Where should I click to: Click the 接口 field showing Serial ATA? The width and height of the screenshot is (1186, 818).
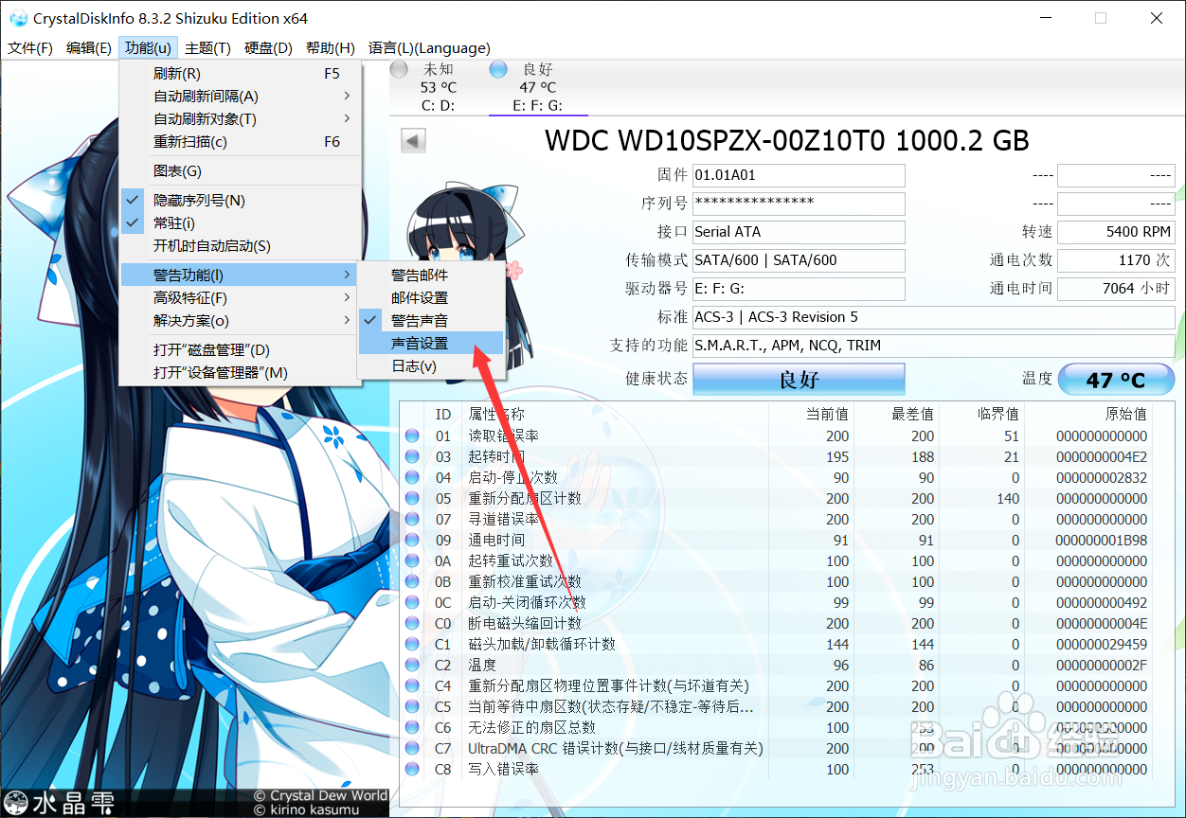(x=799, y=232)
